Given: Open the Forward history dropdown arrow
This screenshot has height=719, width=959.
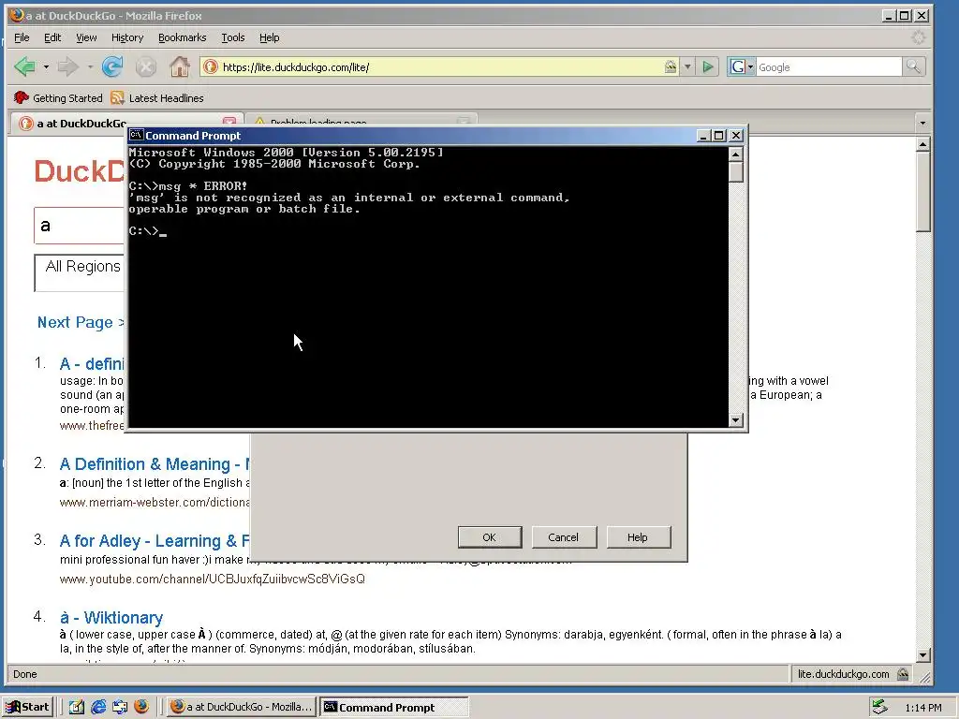Looking at the screenshot, I should [90, 66].
